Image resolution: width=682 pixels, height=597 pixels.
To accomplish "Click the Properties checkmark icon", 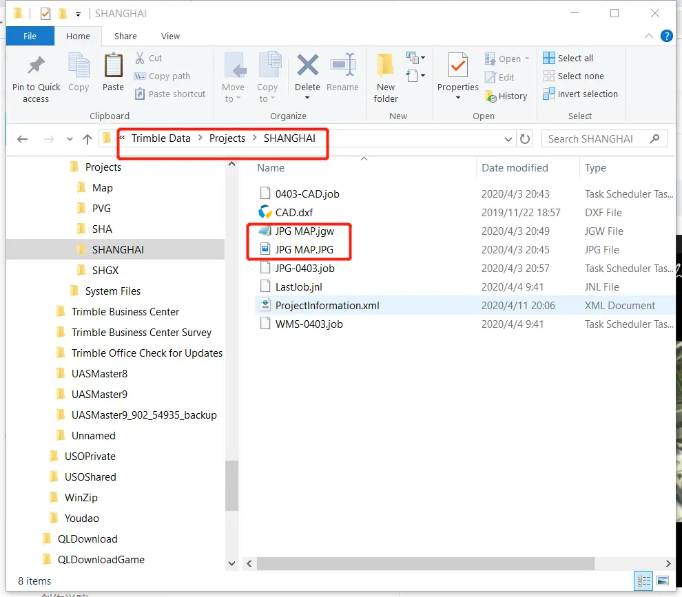I will pyautogui.click(x=458, y=65).
